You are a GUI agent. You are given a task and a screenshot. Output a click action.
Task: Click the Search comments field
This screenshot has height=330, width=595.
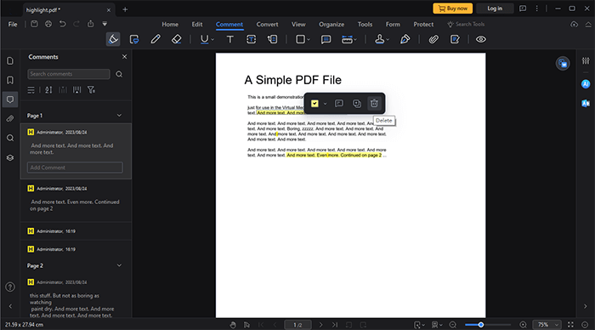(x=69, y=74)
